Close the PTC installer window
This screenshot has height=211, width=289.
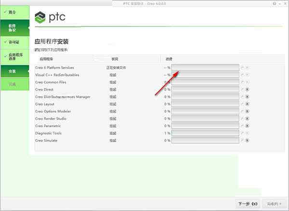coord(285,3)
